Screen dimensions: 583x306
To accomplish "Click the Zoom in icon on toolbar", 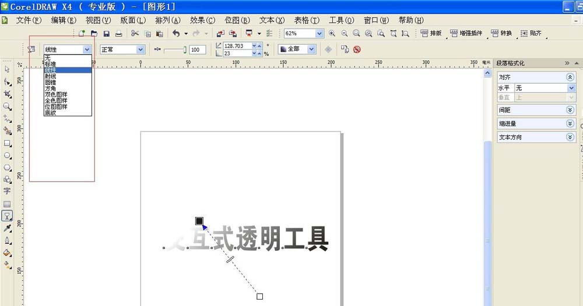I will point(332,33).
